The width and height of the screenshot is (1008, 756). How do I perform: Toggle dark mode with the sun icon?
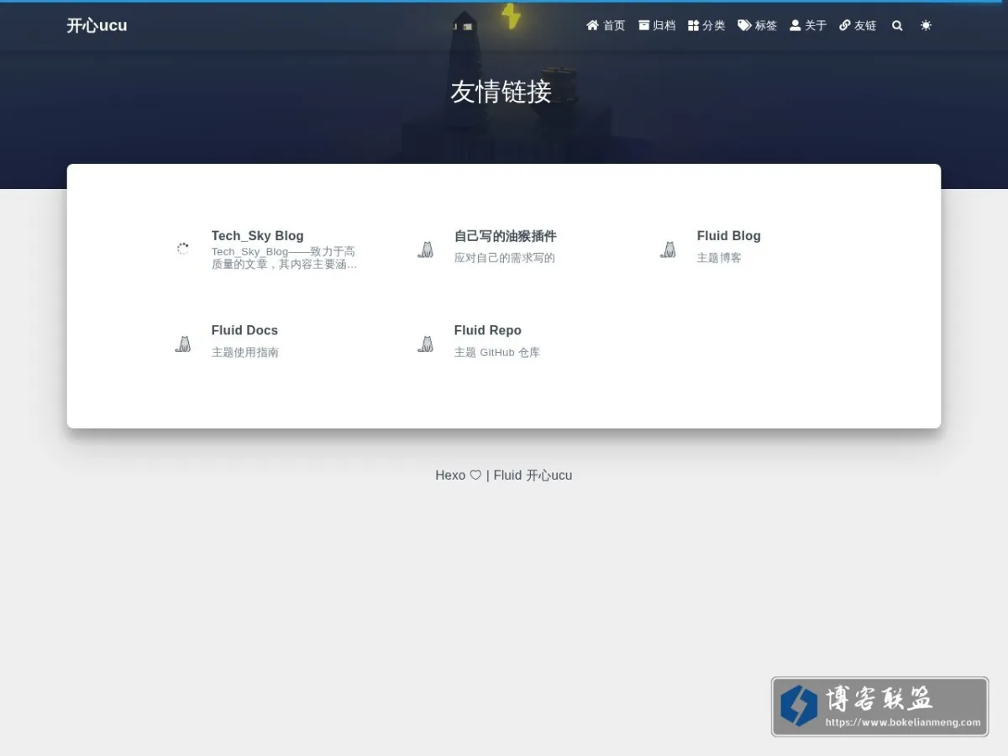[x=926, y=26]
